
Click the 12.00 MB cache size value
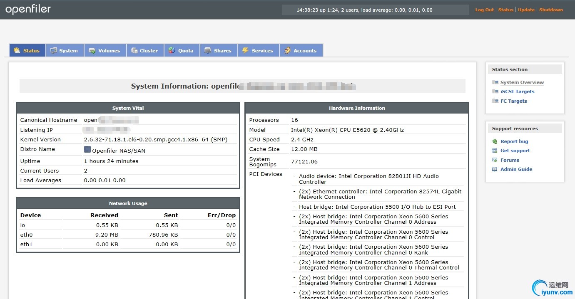pyautogui.click(x=305, y=149)
